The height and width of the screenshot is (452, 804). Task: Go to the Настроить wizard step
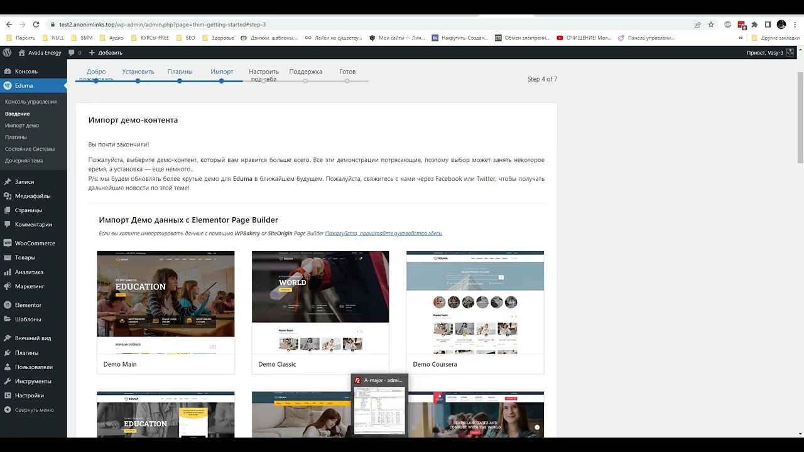coord(264,75)
